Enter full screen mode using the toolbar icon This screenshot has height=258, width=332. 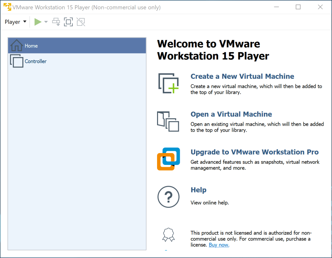[x=68, y=22]
